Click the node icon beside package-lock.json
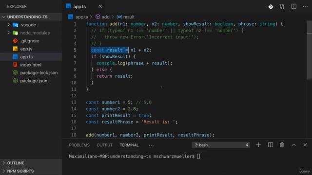The height and width of the screenshot is (175, 312). [x=15, y=73]
